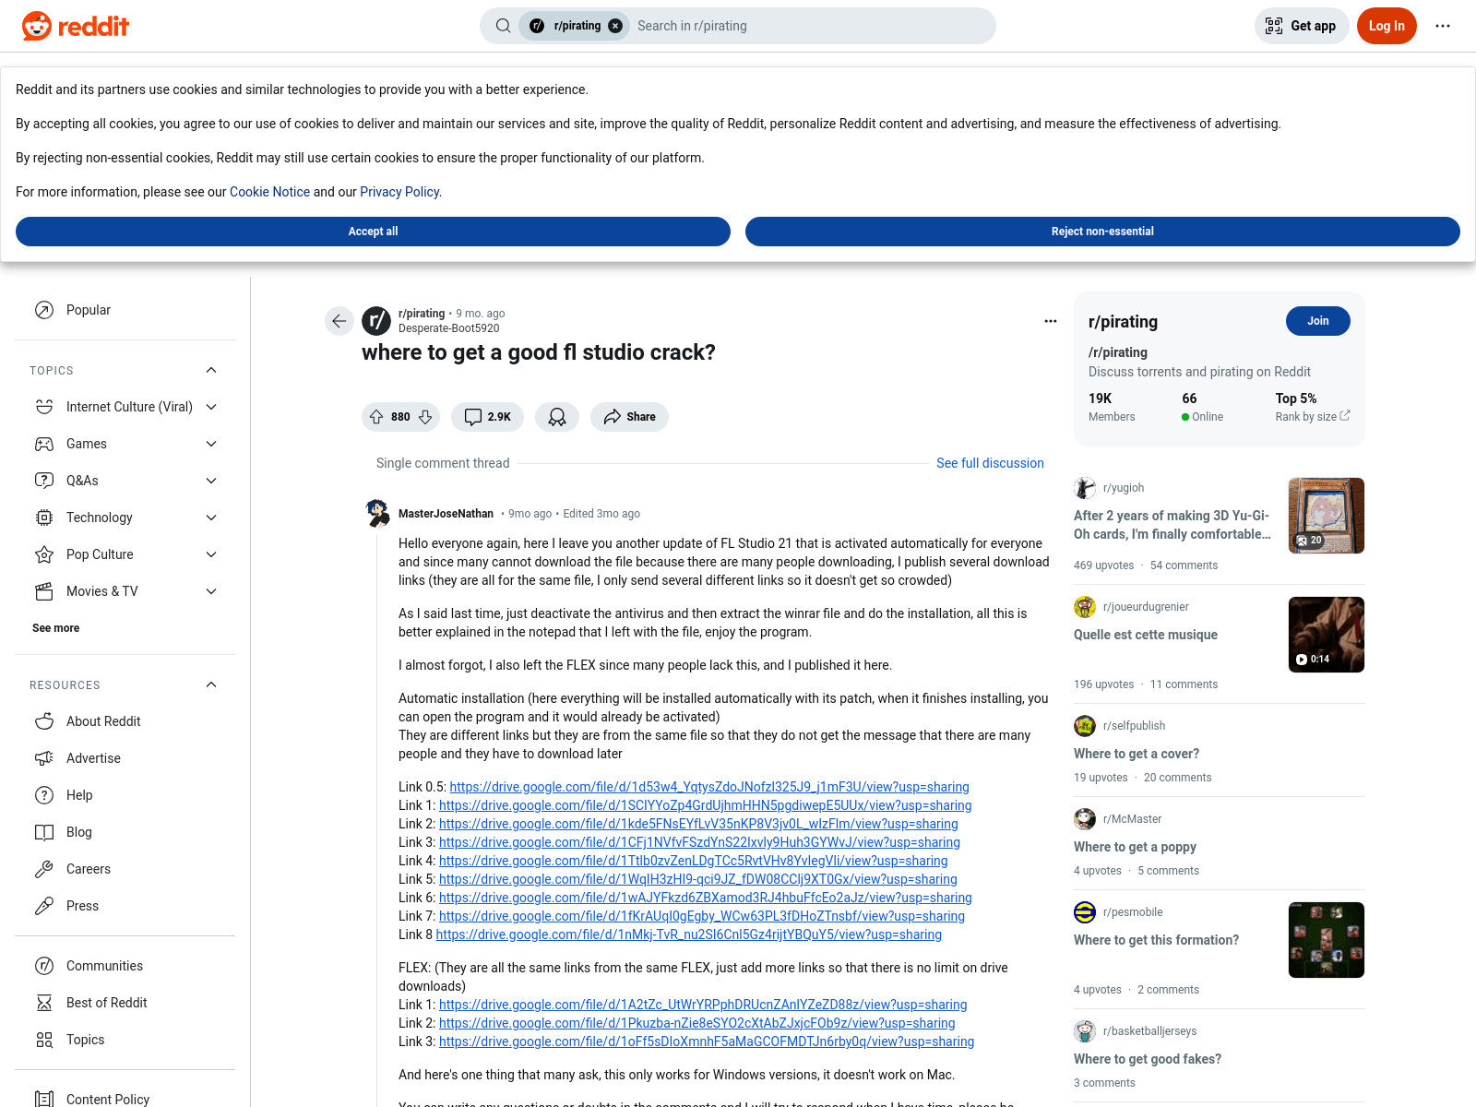Open the formation post thumbnail
Image resolution: width=1476 pixels, height=1107 pixels.
tap(1327, 940)
